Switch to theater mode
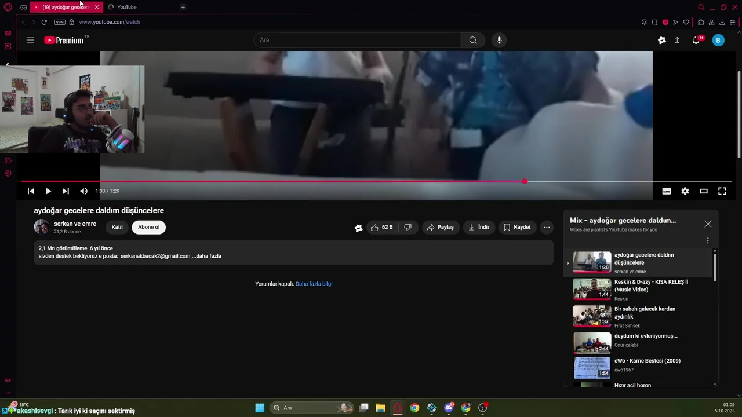The width and height of the screenshot is (742, 417). [704, 191]
